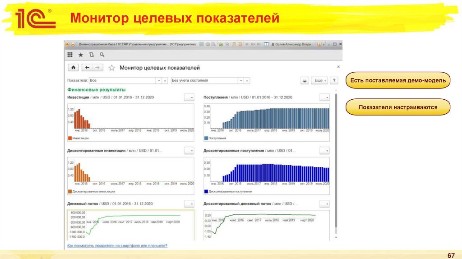Viewport: 462px width, 259px height.
Task: Click user name Орлов Александр in title bar
Action: tap(292, 44)
